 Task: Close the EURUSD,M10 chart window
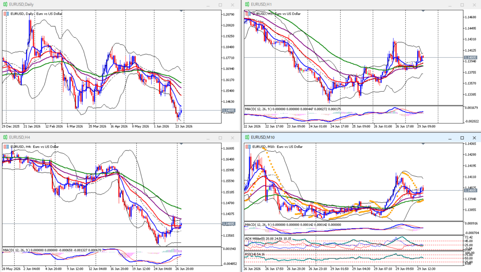point(474,138)
